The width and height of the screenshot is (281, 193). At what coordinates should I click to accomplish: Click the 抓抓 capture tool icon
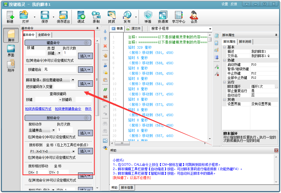tap(111, 17)
